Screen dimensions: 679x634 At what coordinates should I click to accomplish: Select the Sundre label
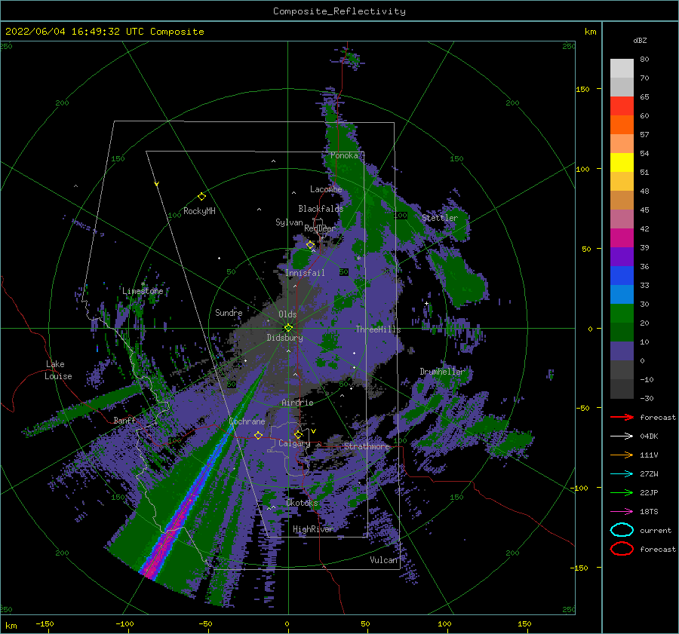[x=229, y=312]
